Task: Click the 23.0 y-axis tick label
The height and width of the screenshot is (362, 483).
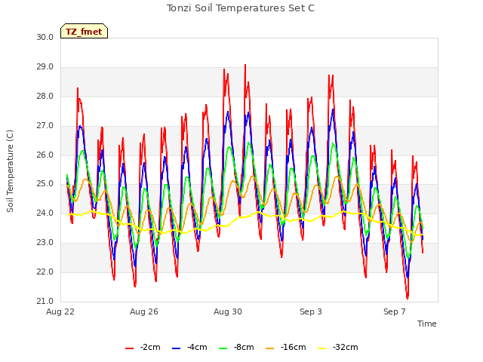Action: pyautogui.click(x=45, y=243)
